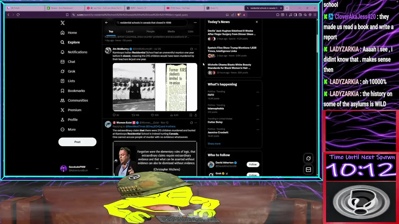Click the Post button
Viewport: 399px width, 224px height.
[x=77, y=142]
